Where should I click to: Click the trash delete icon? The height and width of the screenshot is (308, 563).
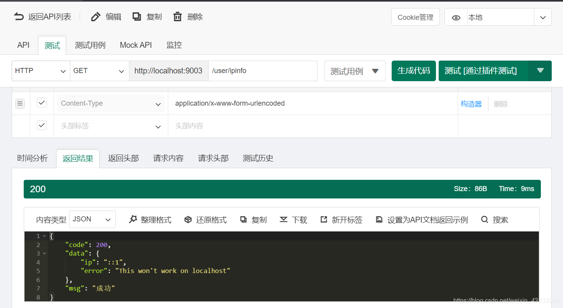click(178, 17)
